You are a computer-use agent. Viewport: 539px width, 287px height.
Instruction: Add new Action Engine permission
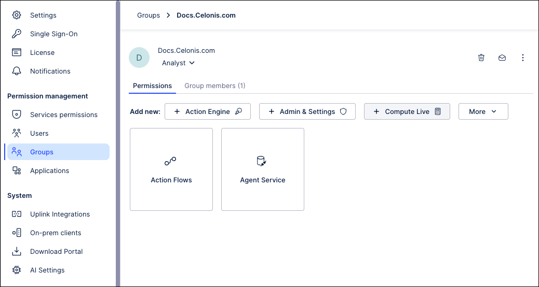pyautogui.click(x=208, y=111)
